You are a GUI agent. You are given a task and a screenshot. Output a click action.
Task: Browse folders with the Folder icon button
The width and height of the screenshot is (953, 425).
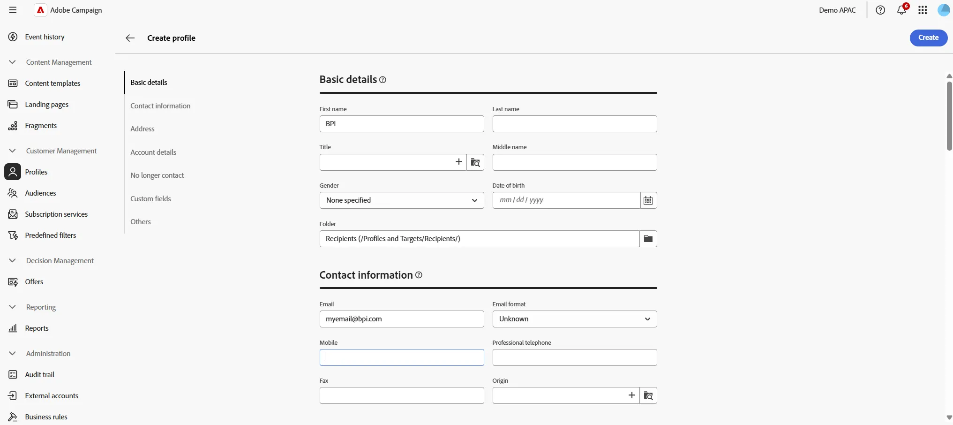[x=648, y=239]
